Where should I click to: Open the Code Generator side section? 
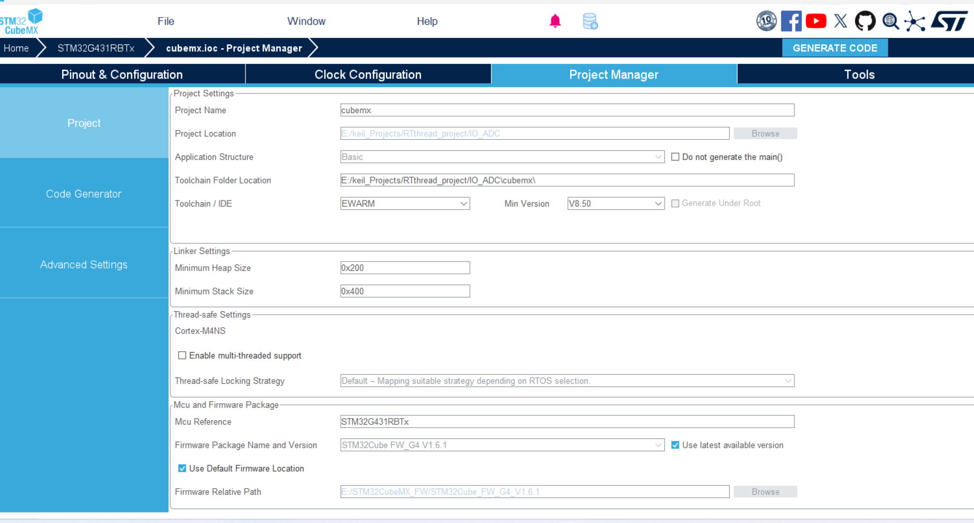pos(84,194)
